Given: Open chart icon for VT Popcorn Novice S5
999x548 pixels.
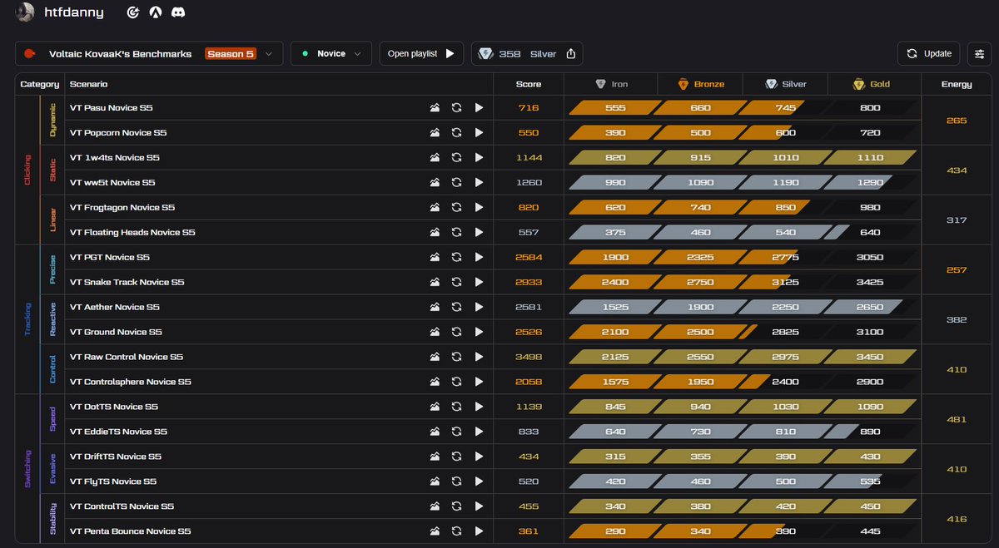Looking at the screenshot, I should [x=435, y=133].
